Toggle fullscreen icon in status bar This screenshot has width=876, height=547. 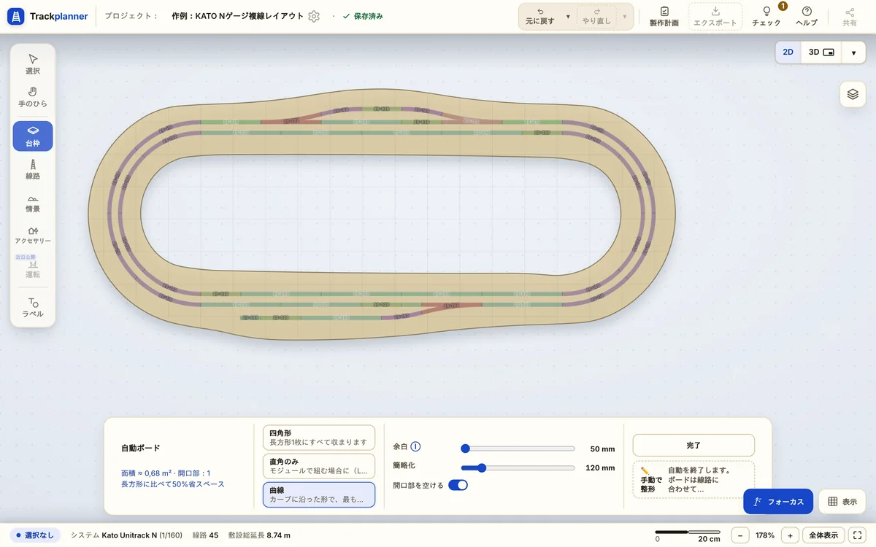click(858, 535)
